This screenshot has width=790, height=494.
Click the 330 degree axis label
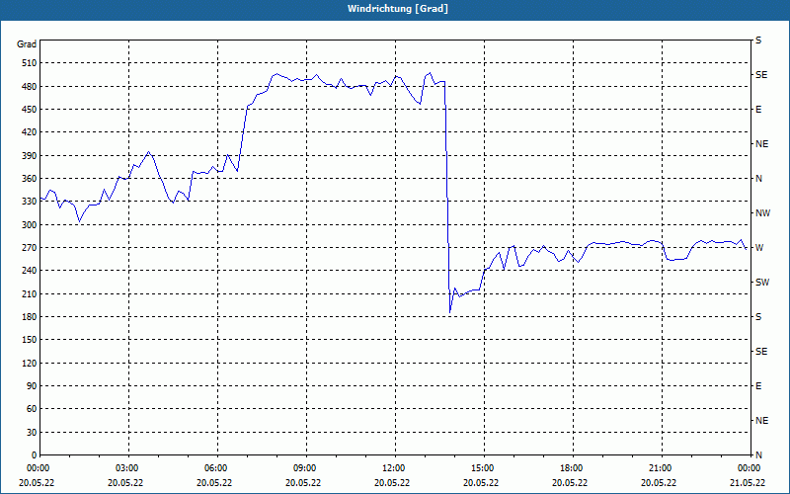point(30,202)
